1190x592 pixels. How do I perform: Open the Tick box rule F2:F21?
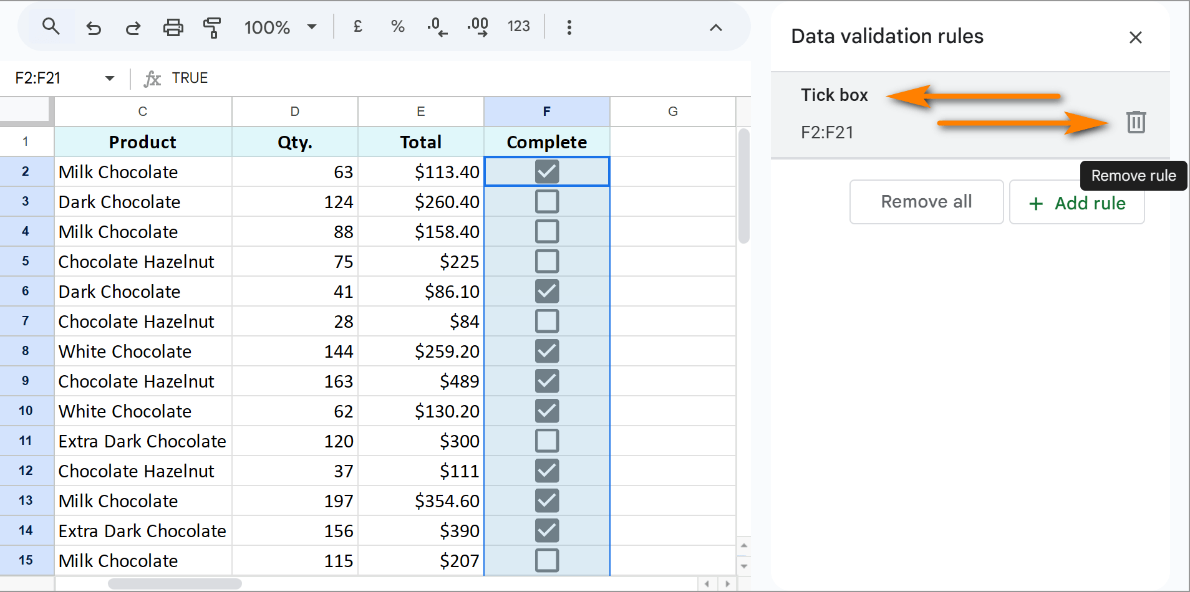[x=970, y=115]
